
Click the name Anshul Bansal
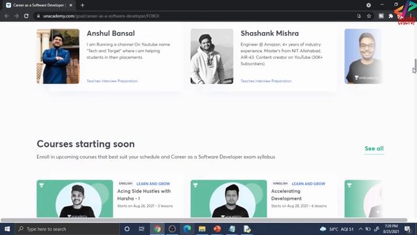[111, 33]
